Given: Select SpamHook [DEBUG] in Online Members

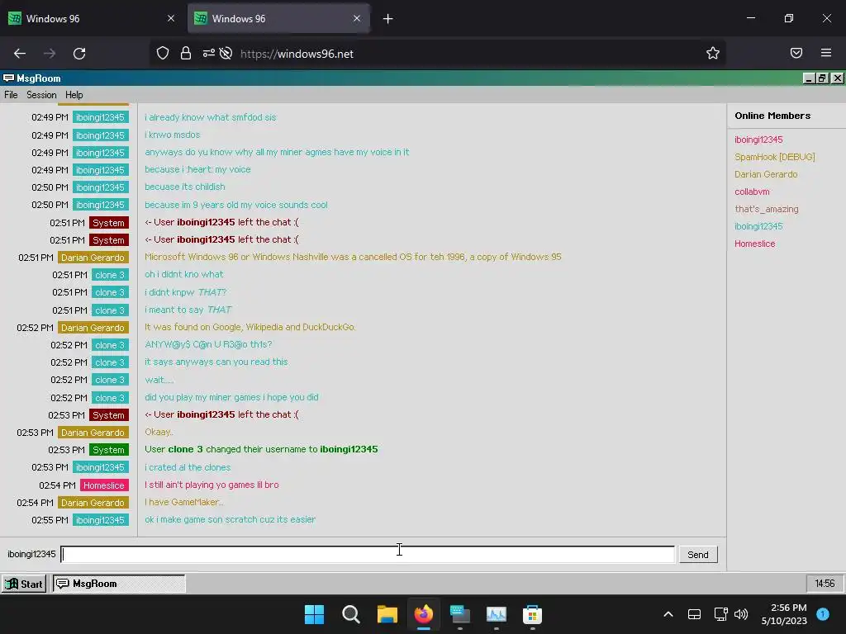Looking at the screenshot, I should click(x=774, y=157).
